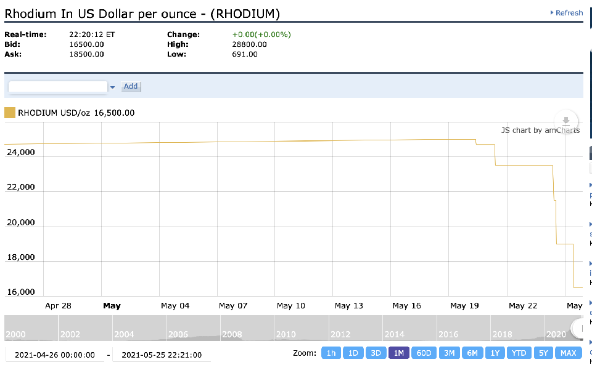The height and width of the screenshot is (373, 592).
Task: Show full history with MAX zoom
Action: click(x=568, y=353)
